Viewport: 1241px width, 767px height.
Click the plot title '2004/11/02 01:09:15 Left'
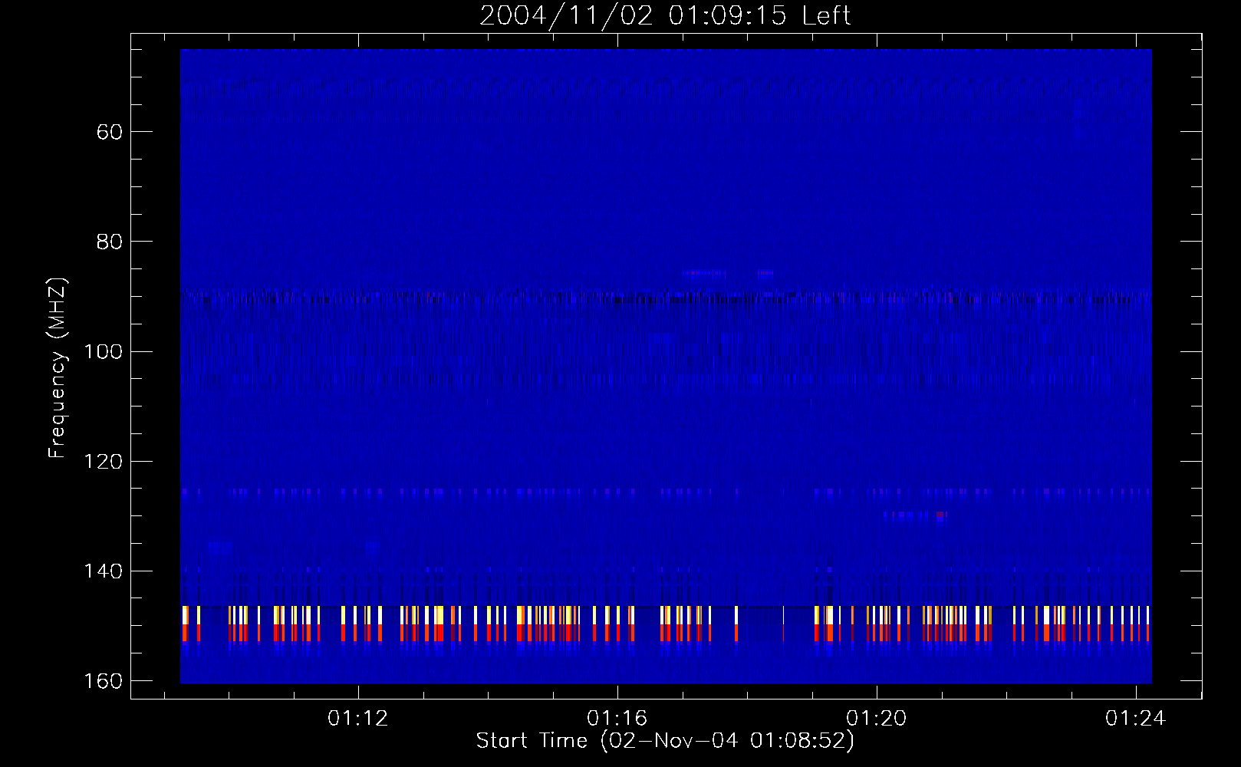pyautogui.click(x=665, y=15)
